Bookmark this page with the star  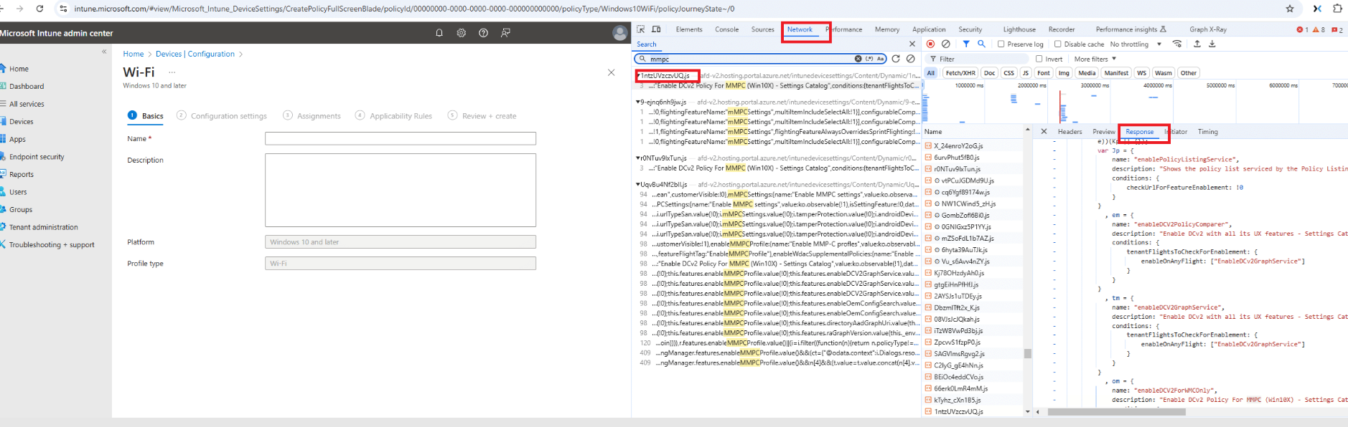1290,9
